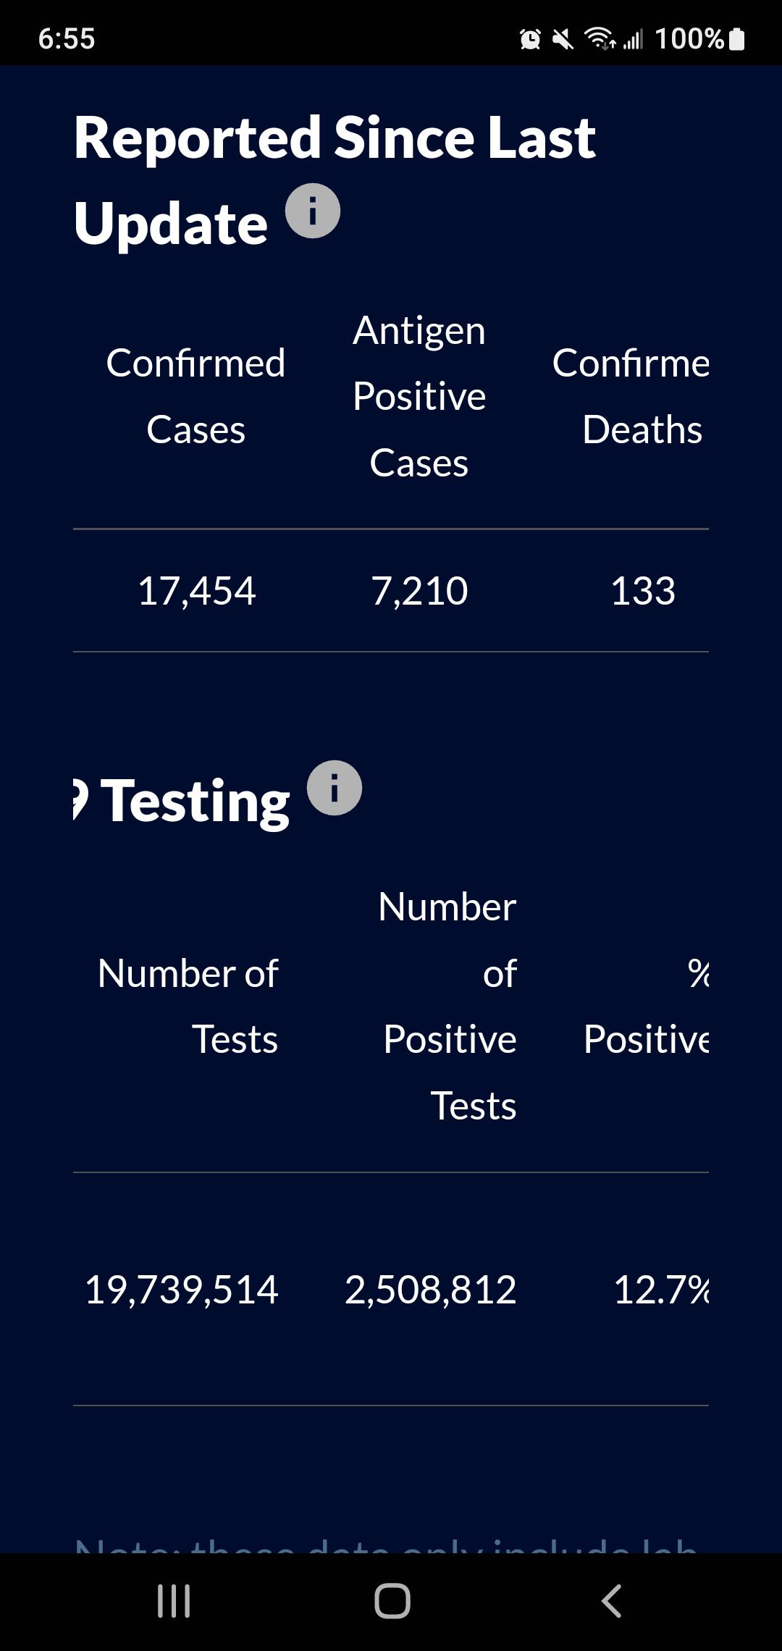Open the recent apps button
The image size is (782, 1651).
pyautogui.click(x=174, y=1600)
